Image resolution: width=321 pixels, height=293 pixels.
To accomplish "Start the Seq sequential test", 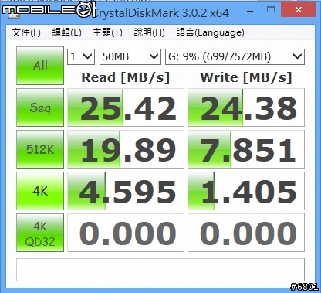I will (x=40, y=107).
